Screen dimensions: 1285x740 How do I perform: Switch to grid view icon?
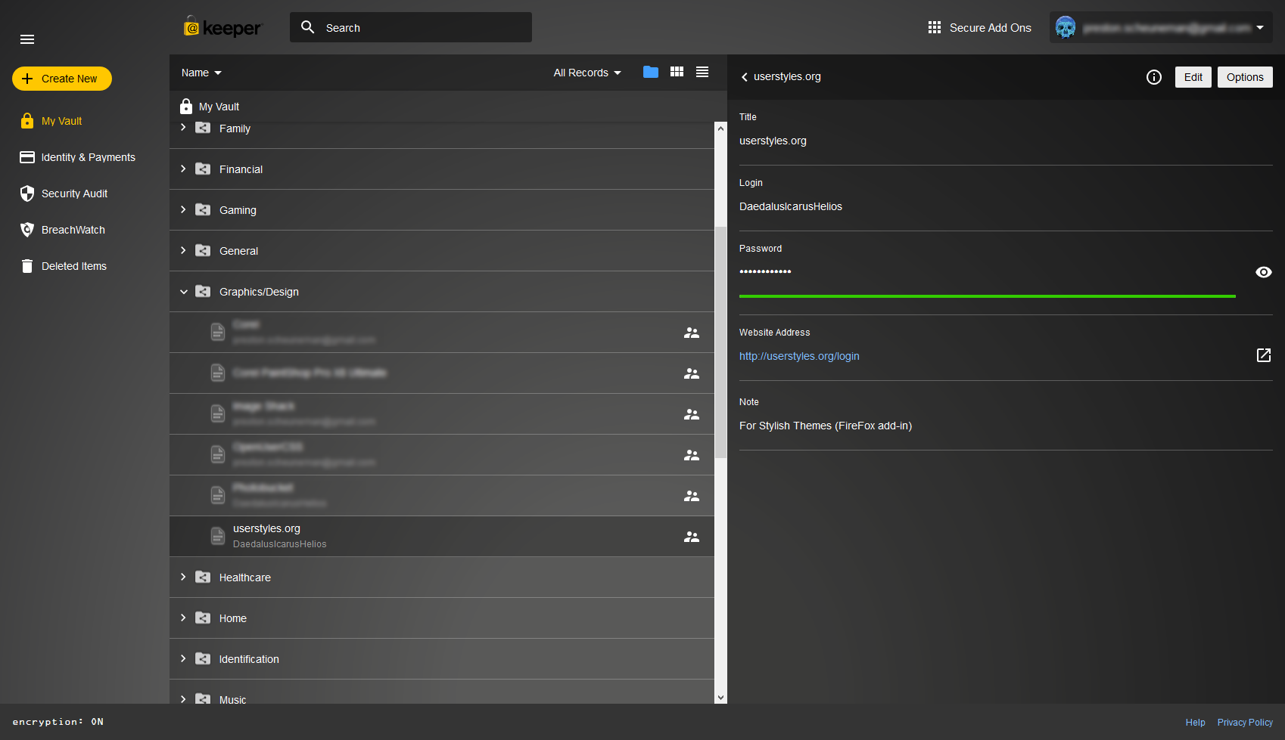click(677, 72)
